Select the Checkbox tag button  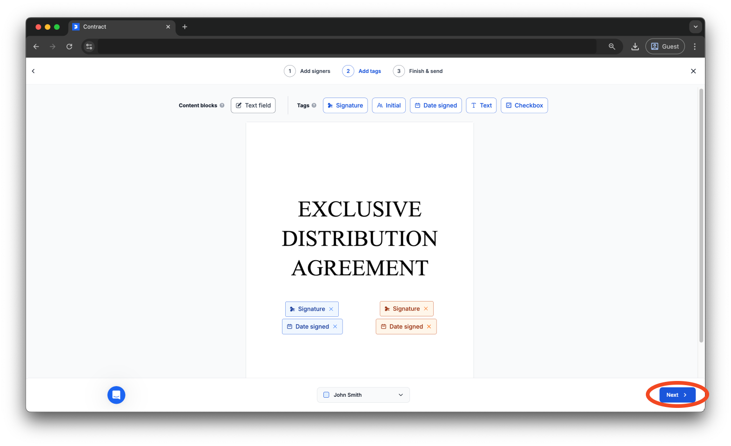pyautogui.click(x=524, y=105)
